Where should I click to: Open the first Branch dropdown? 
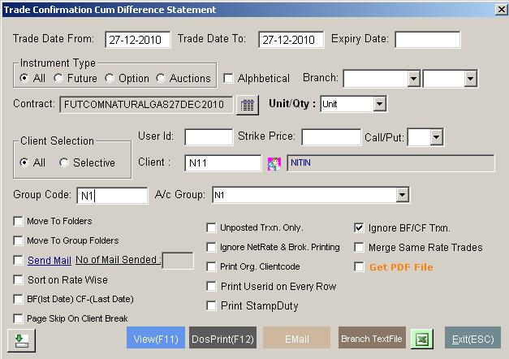point(413,79)
